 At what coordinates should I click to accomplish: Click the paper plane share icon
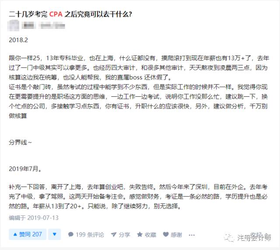114,234
